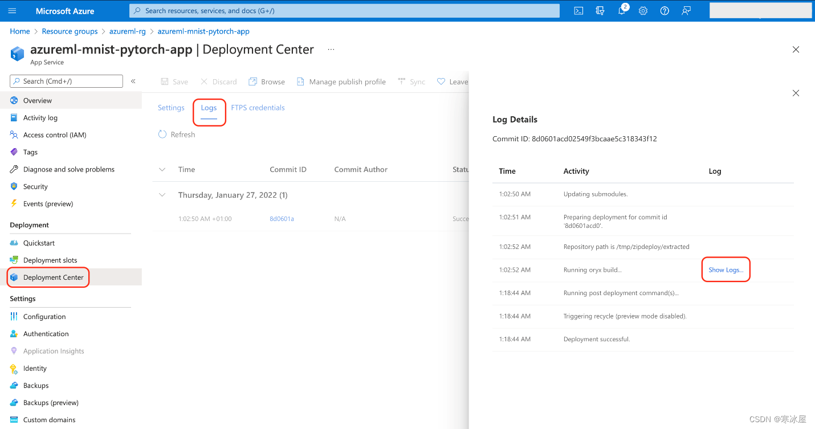Click Manage publish profile in toolbar
Viewport: 815px width, 429px height.
point(341,81)
